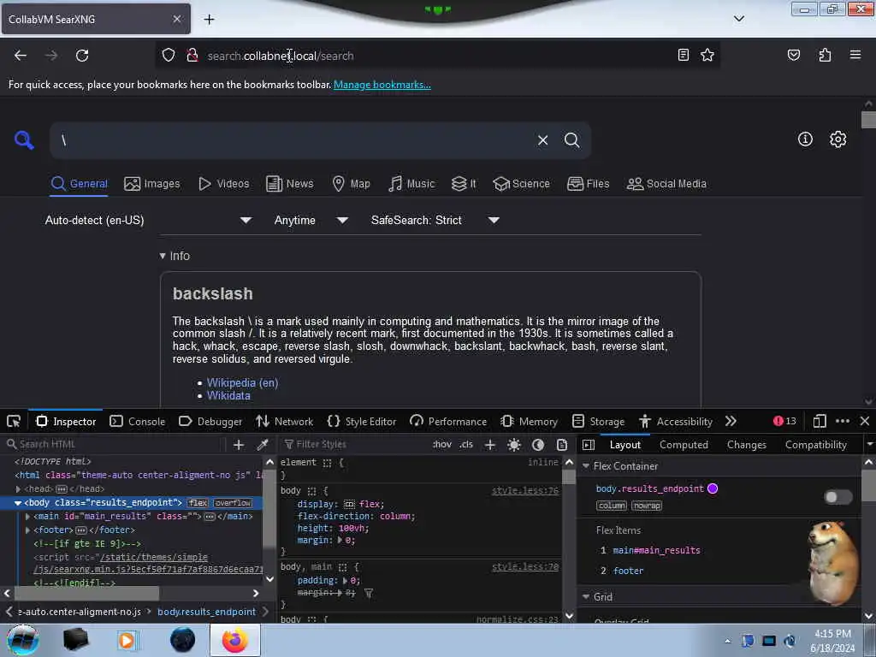The width and height of the screenshot is (876, 657).
Task: Close the developer tools panel
Action: pos(865,421)
